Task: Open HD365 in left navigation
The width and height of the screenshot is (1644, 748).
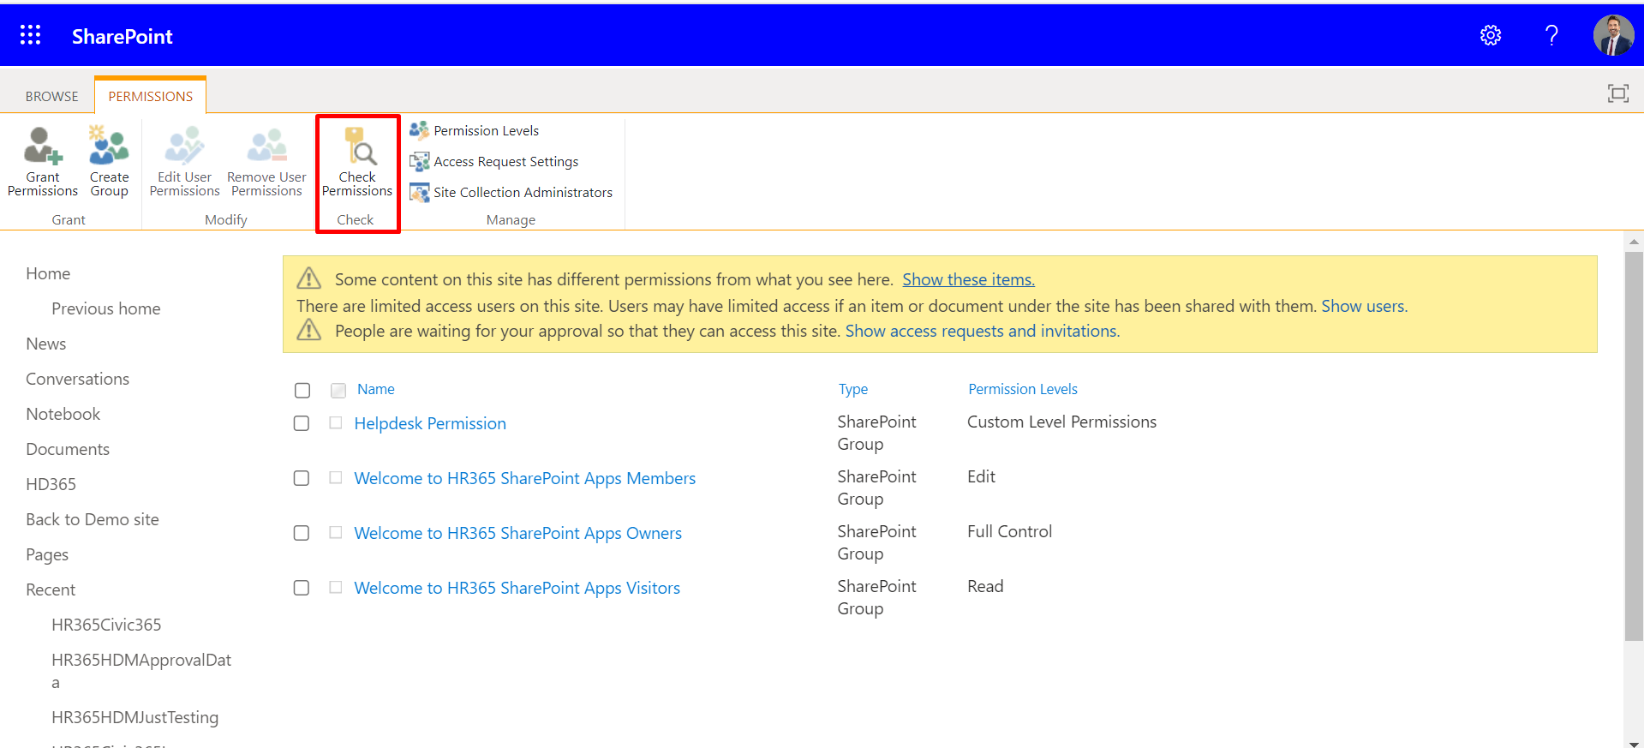Action: (x=51, y=484)
